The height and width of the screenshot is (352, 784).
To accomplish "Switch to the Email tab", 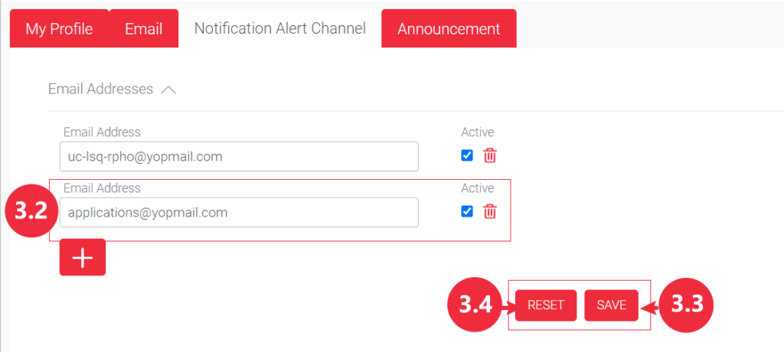I will [144, 29].
